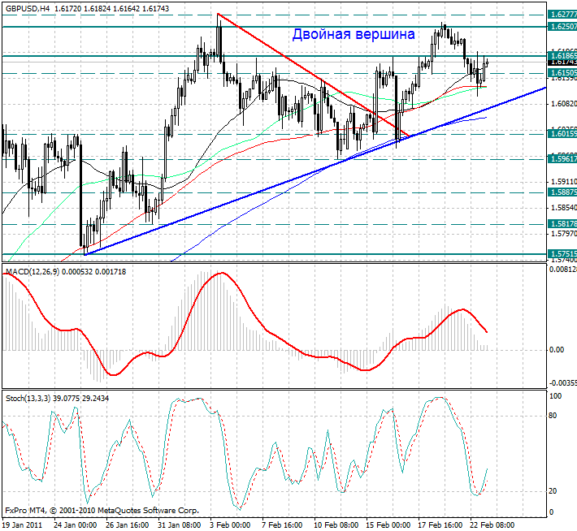Screen dimensions: 577x531
Task: Click the 1.62507 price level label
Action: click(562, 27)
